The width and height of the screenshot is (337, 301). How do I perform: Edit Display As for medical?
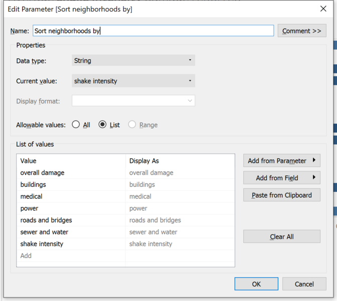[x=180, y=196]
